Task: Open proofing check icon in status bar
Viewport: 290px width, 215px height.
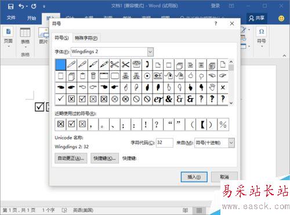Action: pos(64,210)
